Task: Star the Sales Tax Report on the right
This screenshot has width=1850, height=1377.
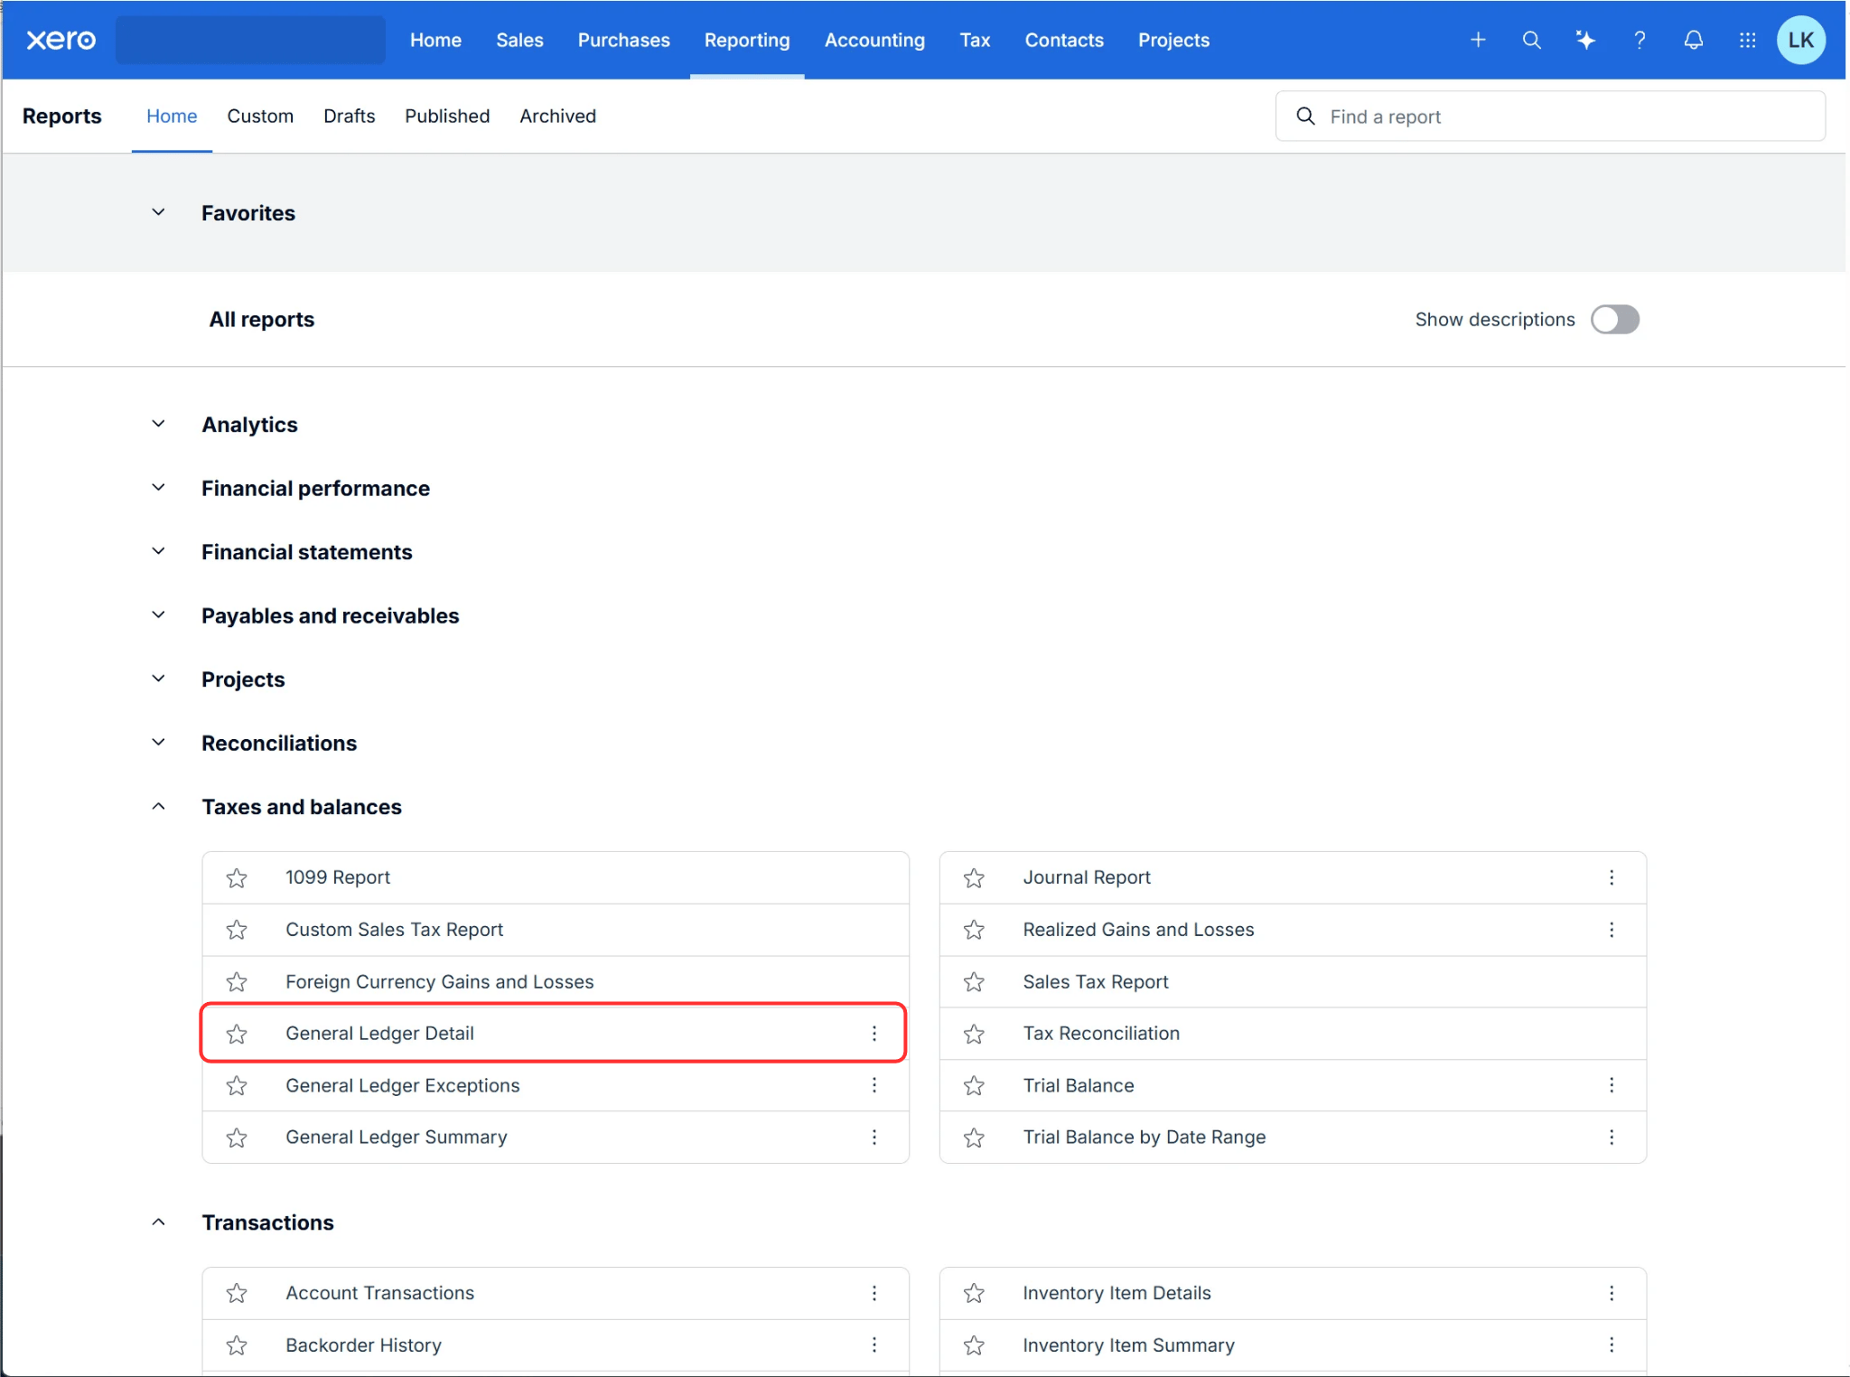Action: pyautogui.click(x=974, y=982)
